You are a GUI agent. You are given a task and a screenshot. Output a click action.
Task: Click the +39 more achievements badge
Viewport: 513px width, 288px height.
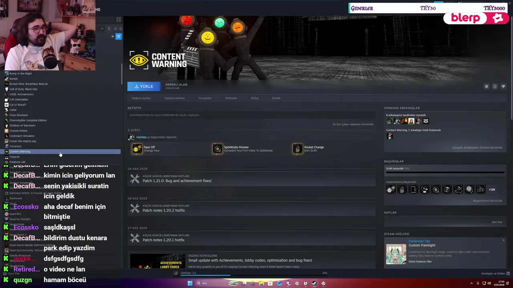pyautogui.click(x=492, y=190)
